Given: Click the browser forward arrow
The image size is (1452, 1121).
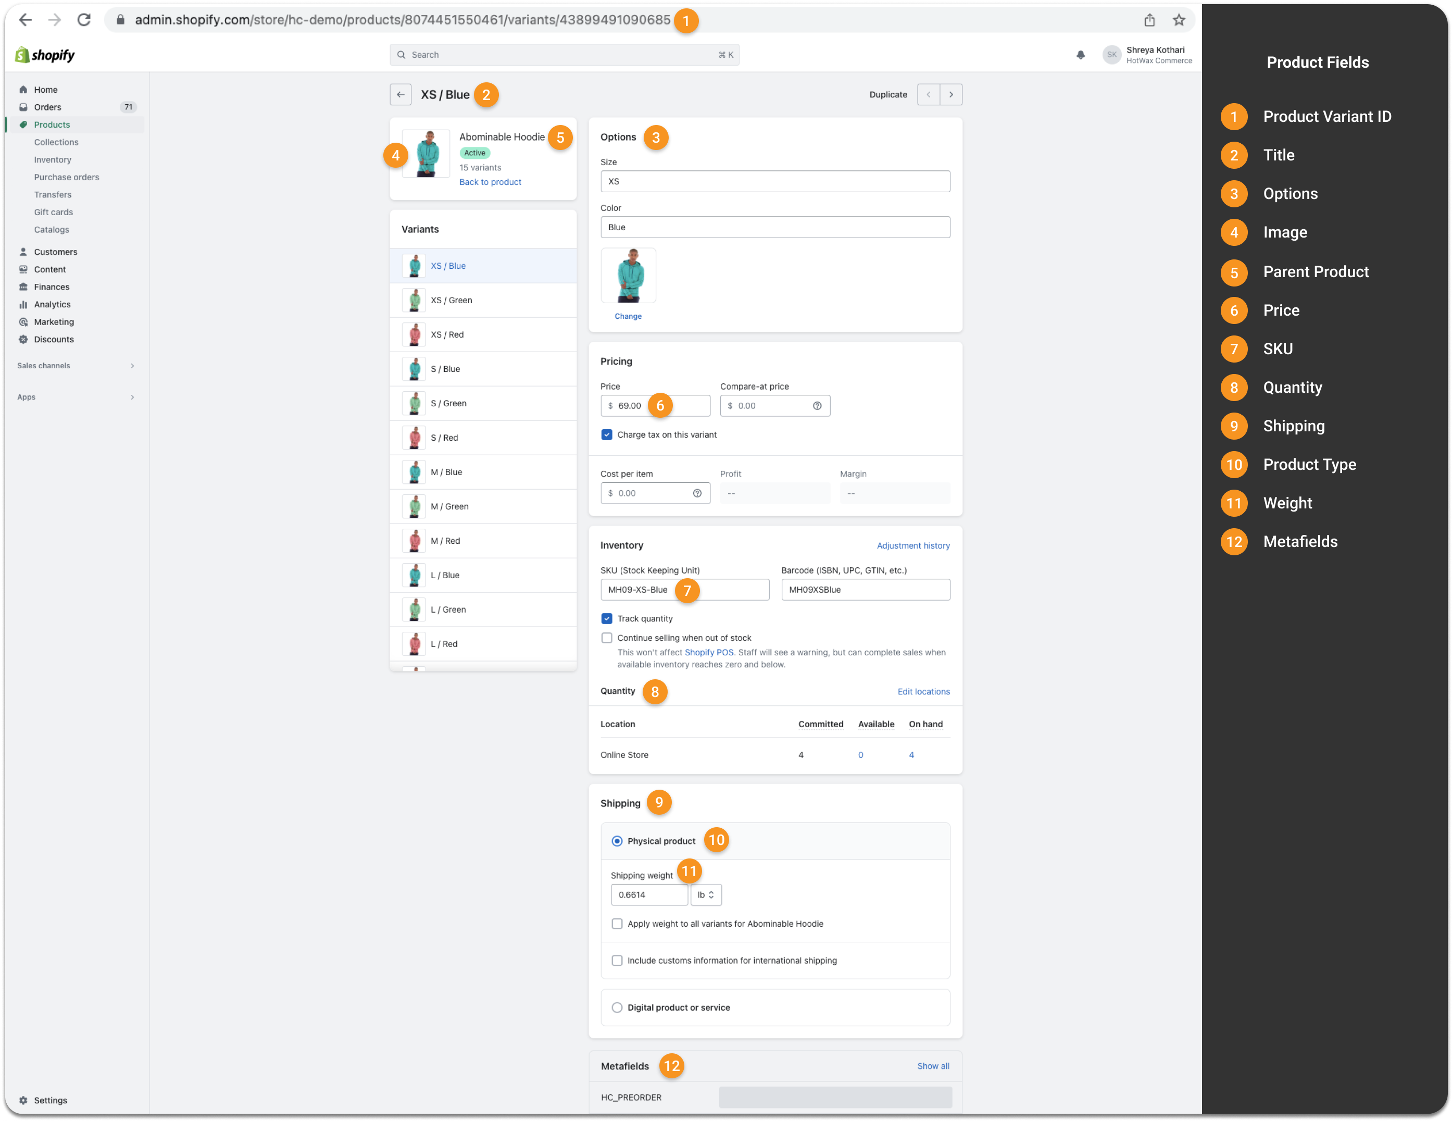Looking at the screenshot, I should (55, 20).
